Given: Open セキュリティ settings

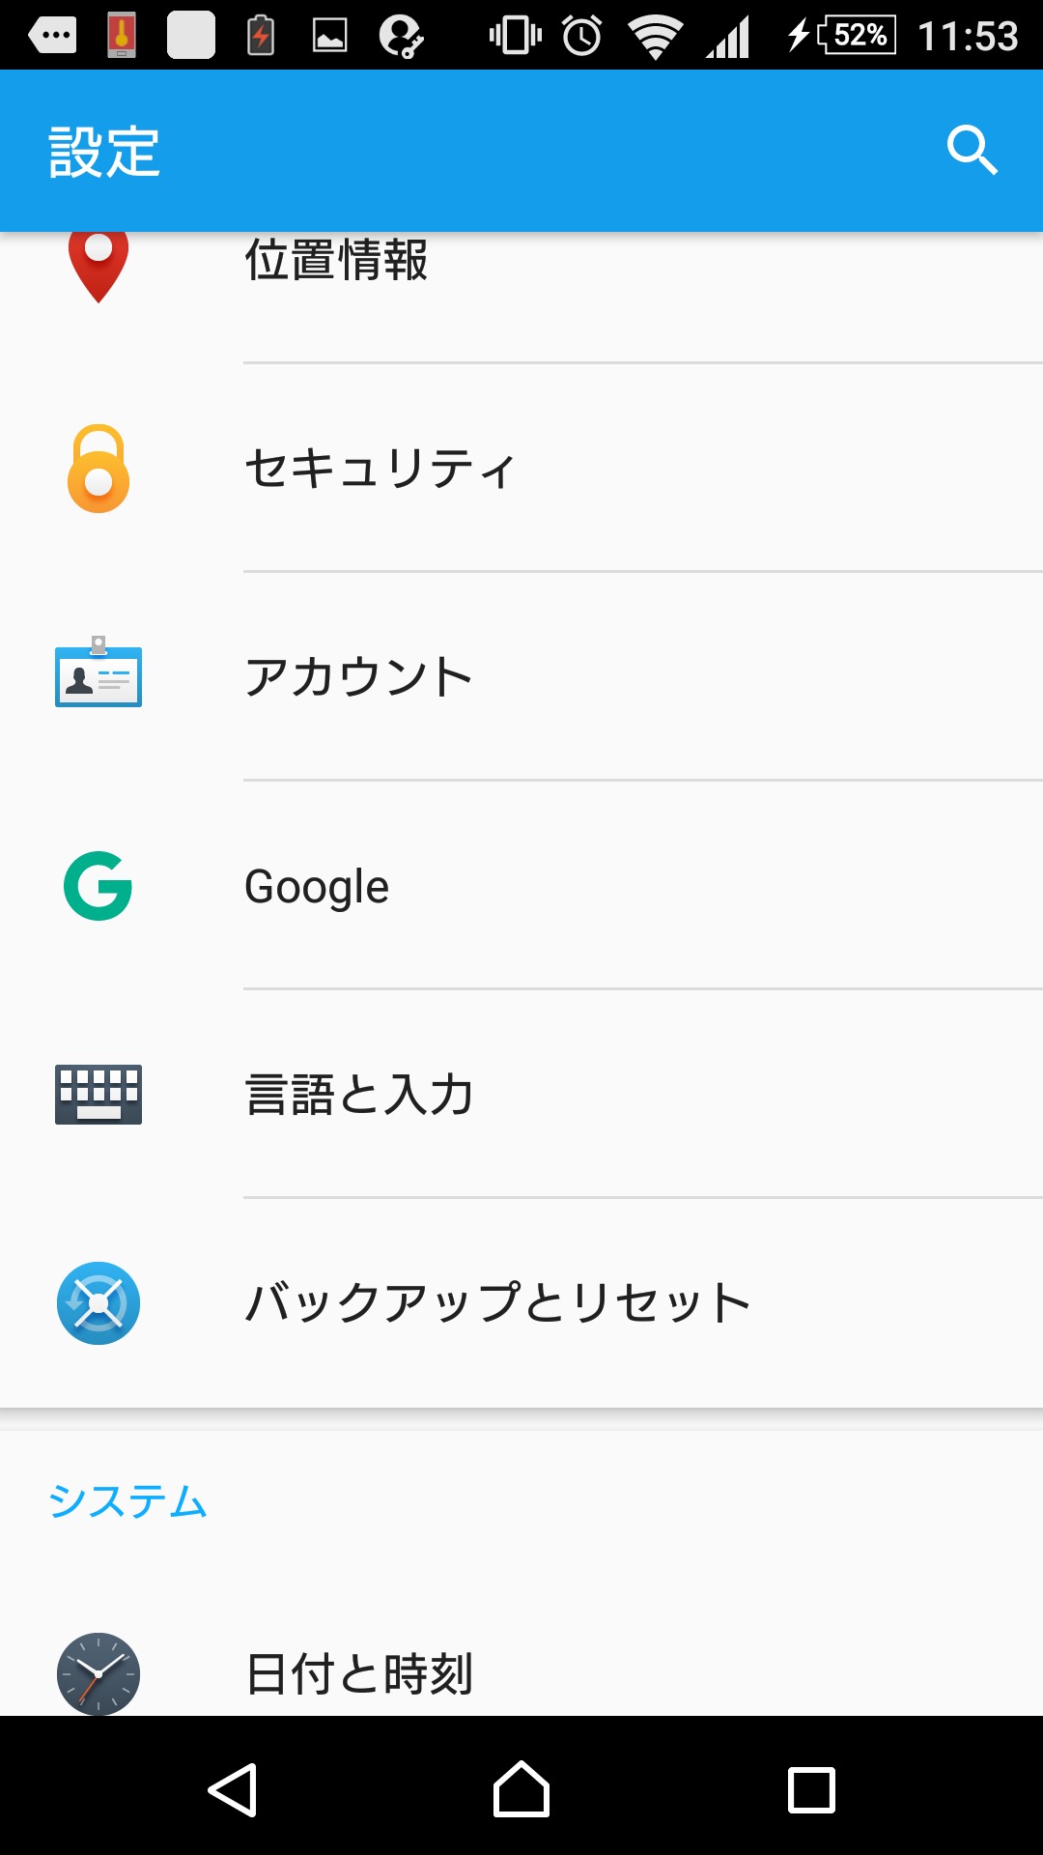Looking at the screenshot, I should pos(381,470).
